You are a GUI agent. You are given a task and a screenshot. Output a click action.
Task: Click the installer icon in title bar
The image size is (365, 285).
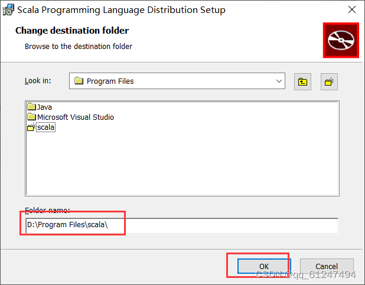pos(8,10)
